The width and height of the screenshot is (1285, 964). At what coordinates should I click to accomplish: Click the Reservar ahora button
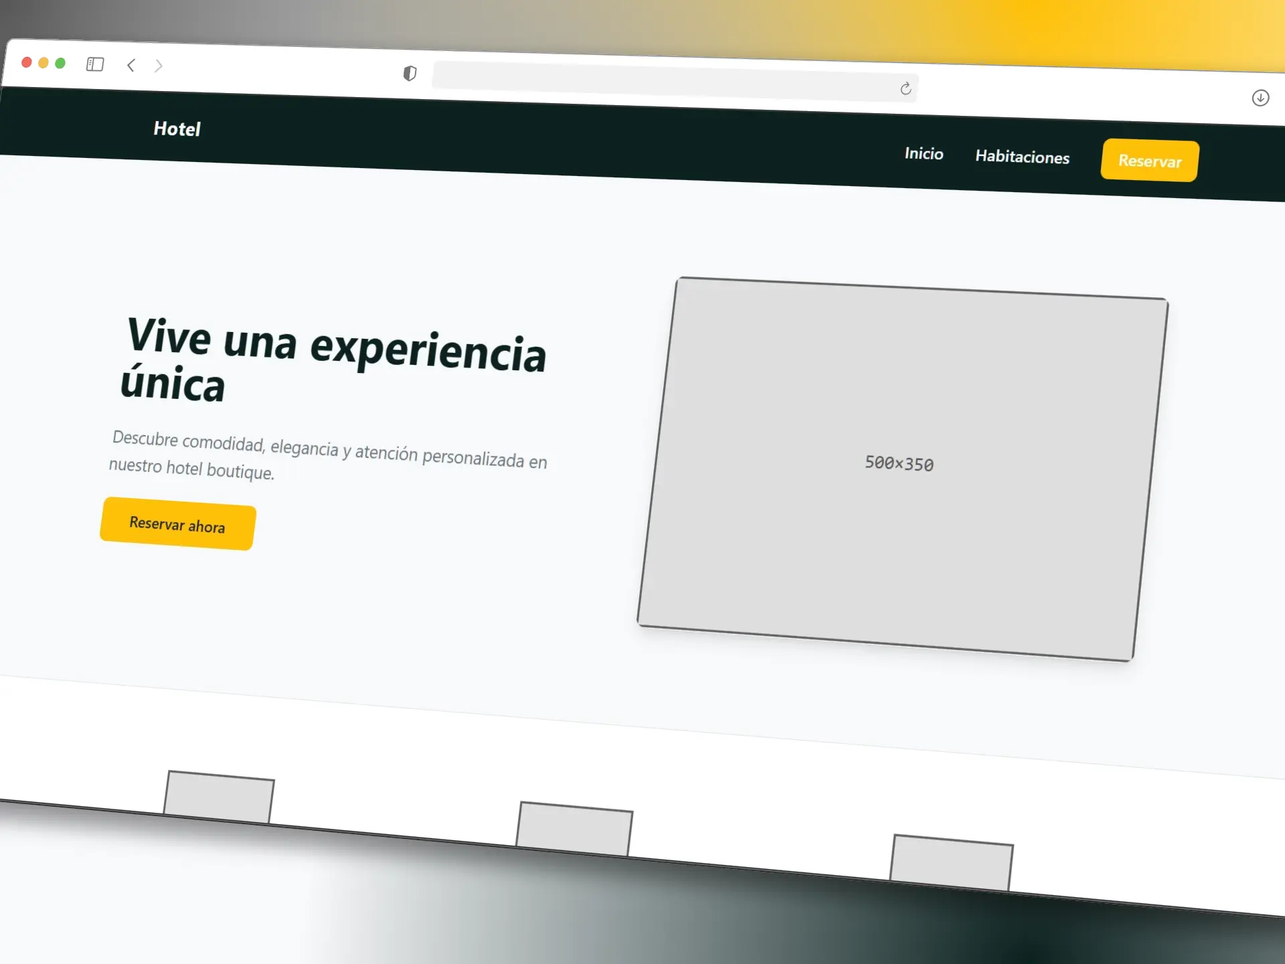tap(177, 526)
